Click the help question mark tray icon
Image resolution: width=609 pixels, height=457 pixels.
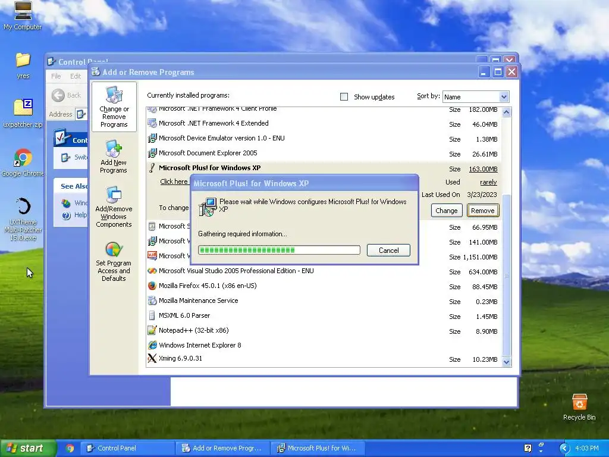(x=528, y=448)
